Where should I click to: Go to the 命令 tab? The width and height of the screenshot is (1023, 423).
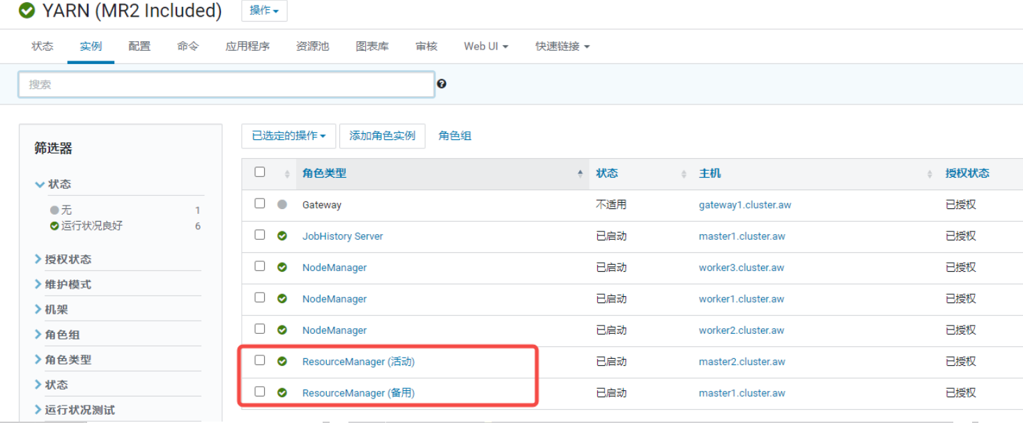188,47
